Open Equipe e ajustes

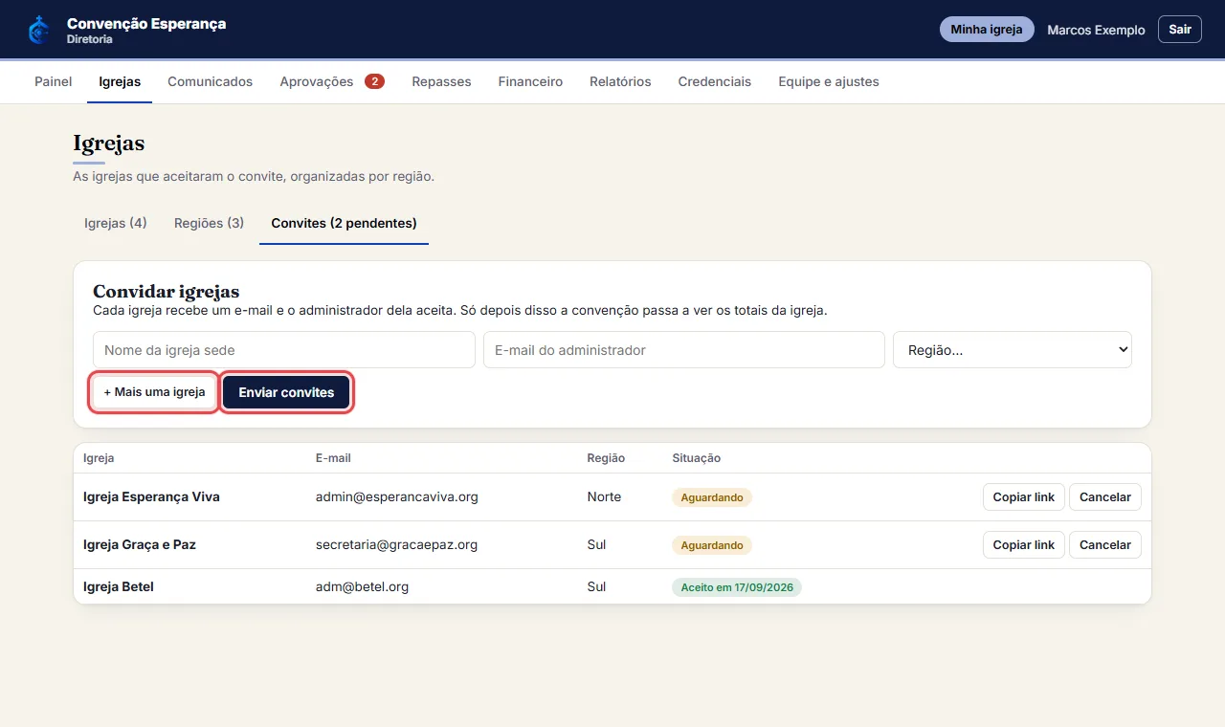click(829, 81)
